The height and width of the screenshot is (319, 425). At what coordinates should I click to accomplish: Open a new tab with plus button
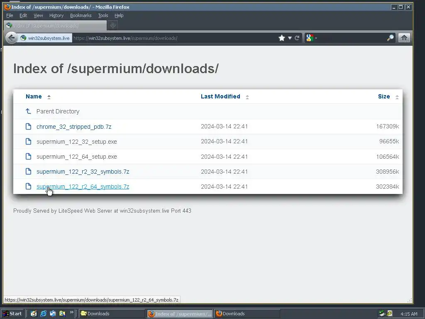[x=113, y=25]
